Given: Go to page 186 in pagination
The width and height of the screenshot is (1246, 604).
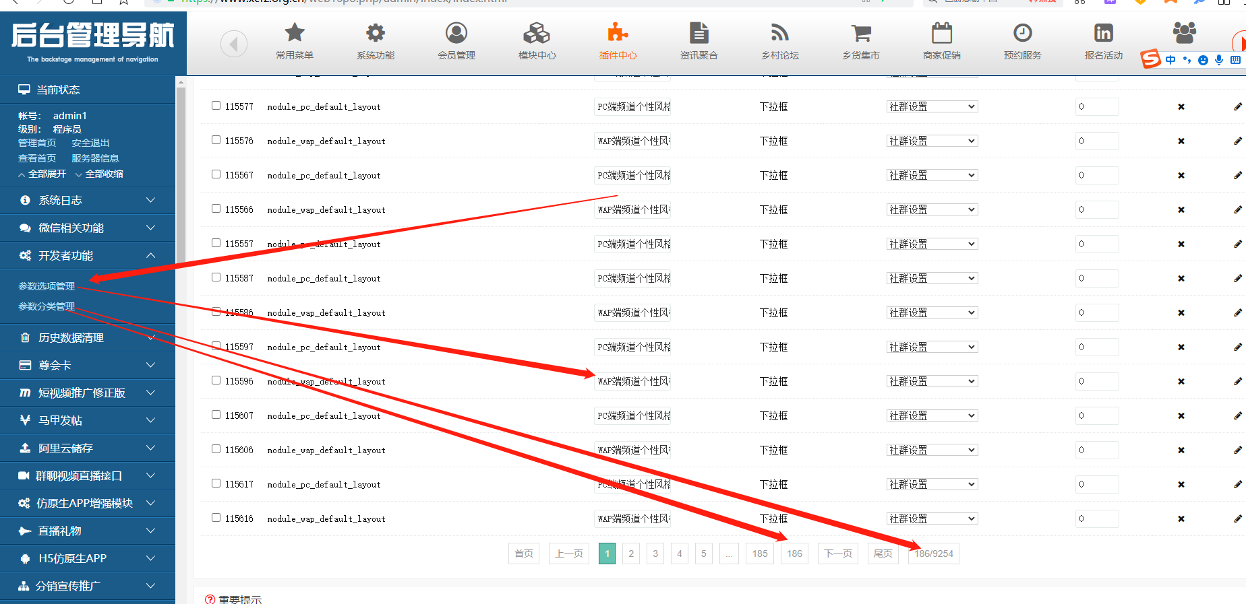Looking at the screenshot, I should point(794,553).
